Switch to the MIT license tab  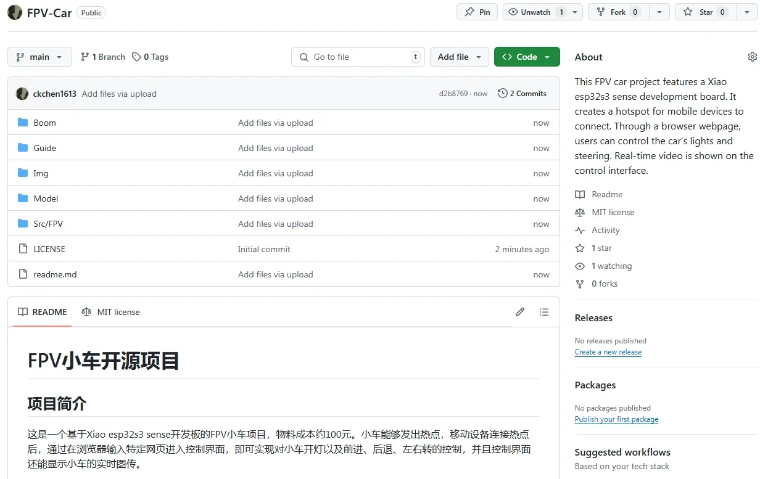coord(110,312)
